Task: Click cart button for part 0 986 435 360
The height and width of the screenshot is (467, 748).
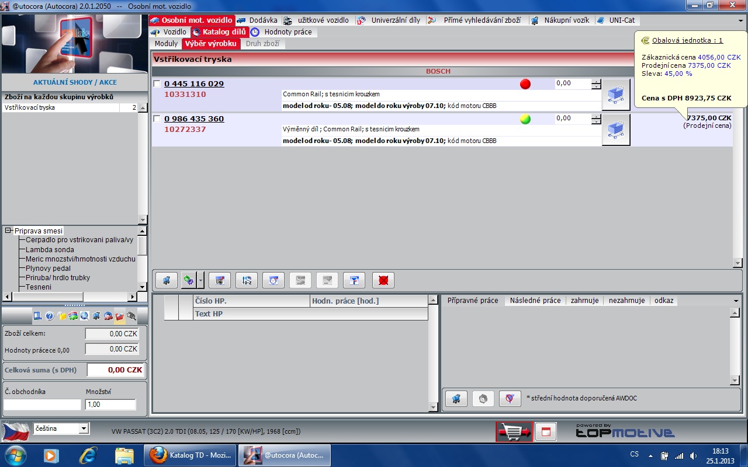Action: pos(616,130)
